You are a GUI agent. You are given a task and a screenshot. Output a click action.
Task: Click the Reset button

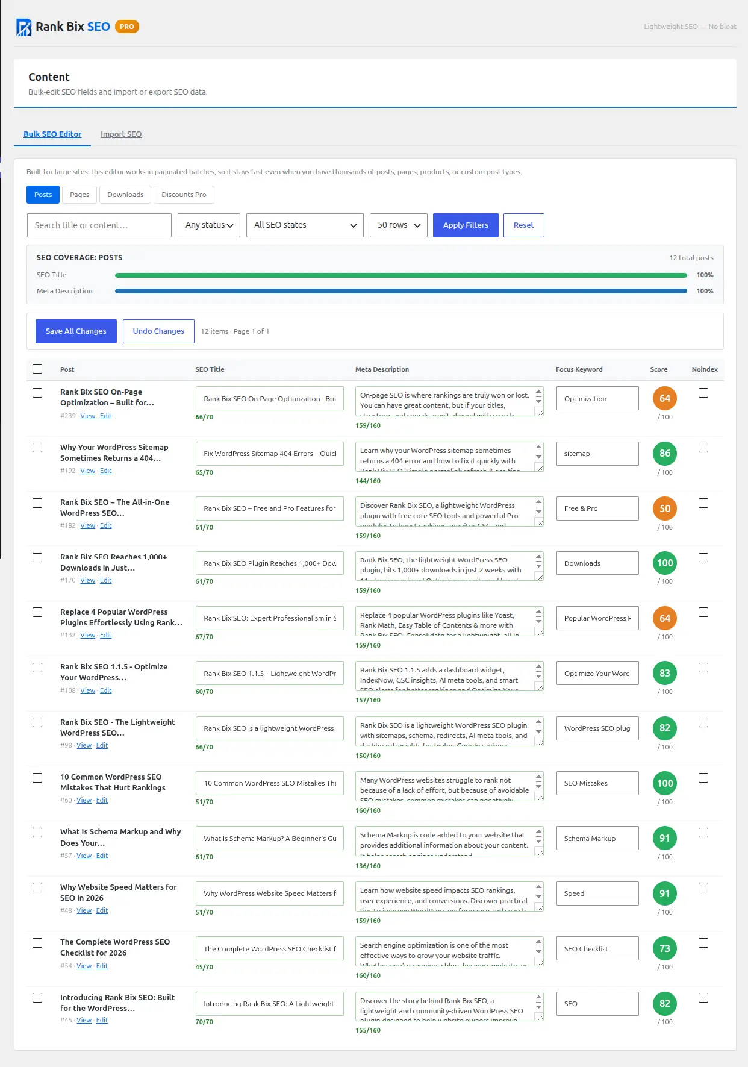coord(523,225)
